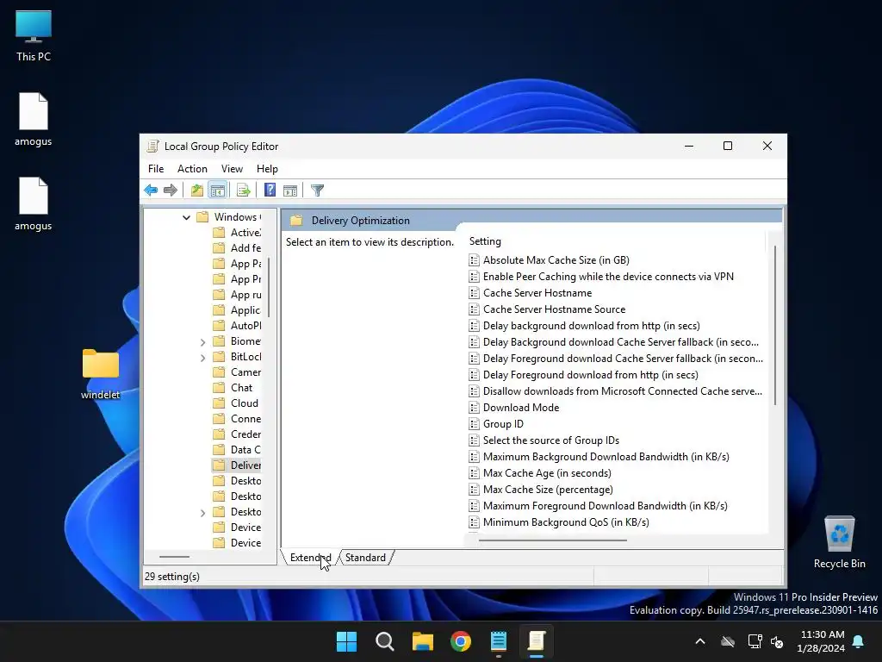882x662 pixels.
Task: Open taskbar Search icon
Action: (x=385, y=641)
